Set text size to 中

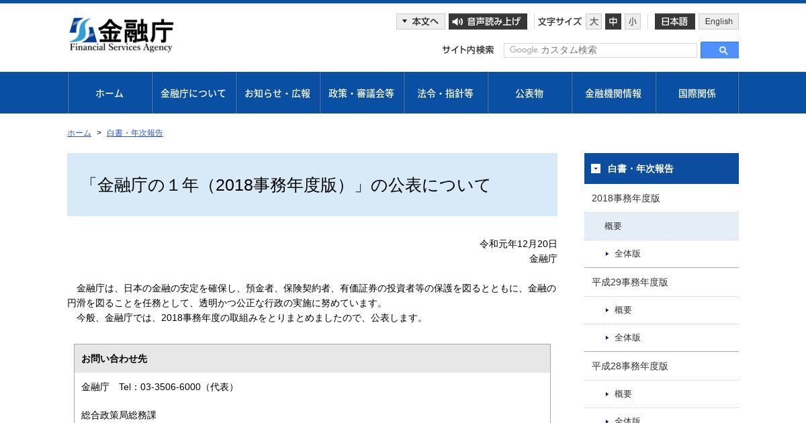point(613,21)
